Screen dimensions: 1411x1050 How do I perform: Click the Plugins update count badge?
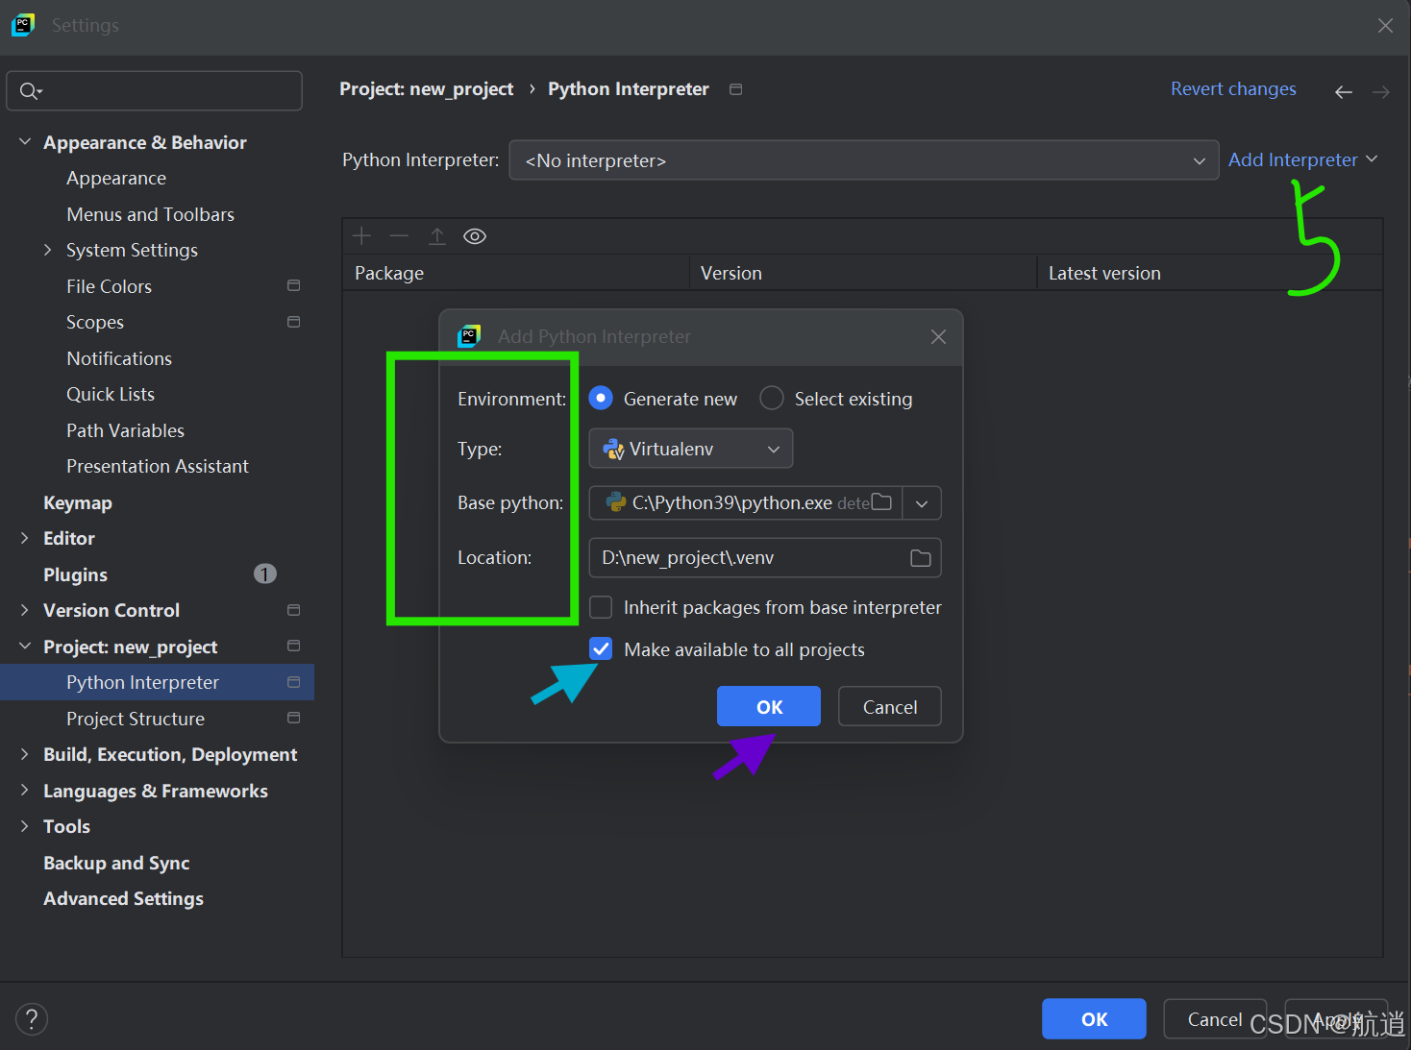click(x=265, y=574)
